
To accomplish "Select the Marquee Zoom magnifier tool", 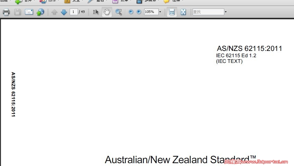I will click(x=118, y=12).
